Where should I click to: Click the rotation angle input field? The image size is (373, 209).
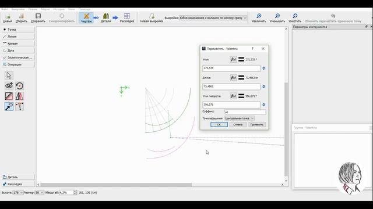click(x=231, y=105)
